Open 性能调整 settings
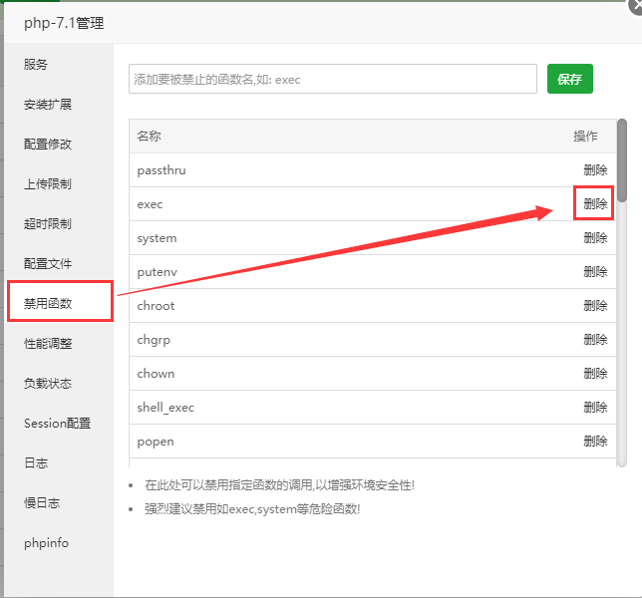This screenshot has width=642, height=598. [48, 344]
